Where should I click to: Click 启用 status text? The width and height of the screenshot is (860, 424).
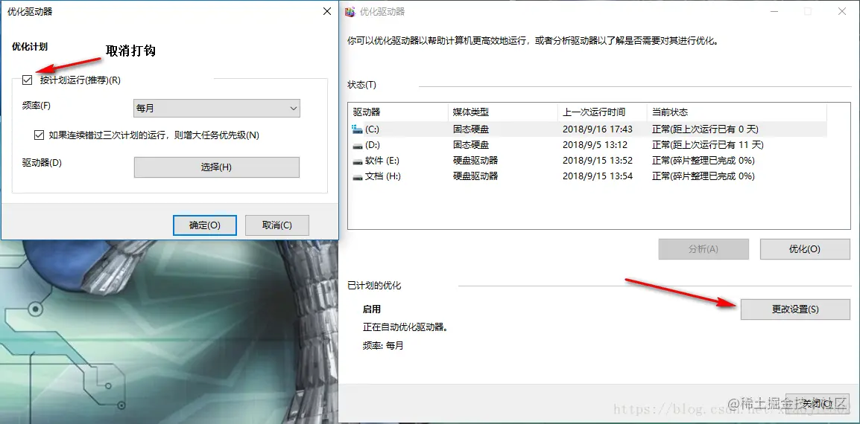coord(371,309)
